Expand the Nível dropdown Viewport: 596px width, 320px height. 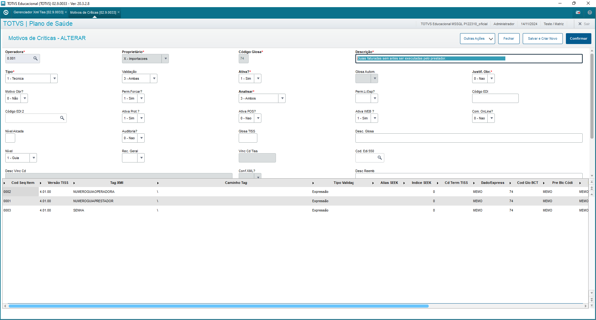pos(33,158)
